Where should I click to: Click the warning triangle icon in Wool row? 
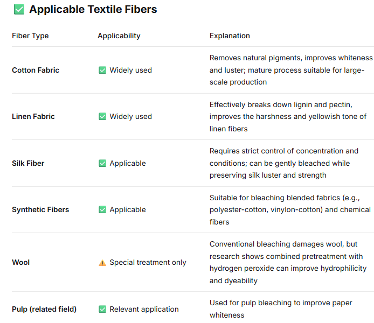[102, 263]
